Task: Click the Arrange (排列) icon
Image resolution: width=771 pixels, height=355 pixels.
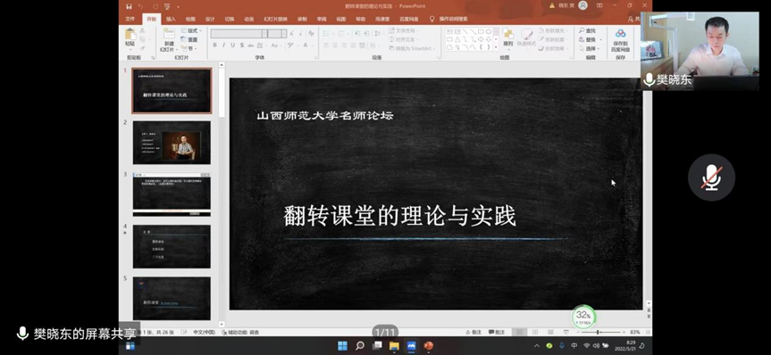Action: click(x=508, y=35)
